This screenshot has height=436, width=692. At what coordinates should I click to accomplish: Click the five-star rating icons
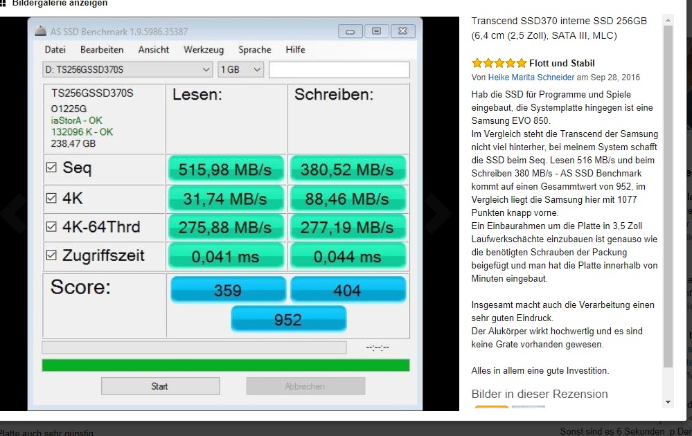point(499,63)
